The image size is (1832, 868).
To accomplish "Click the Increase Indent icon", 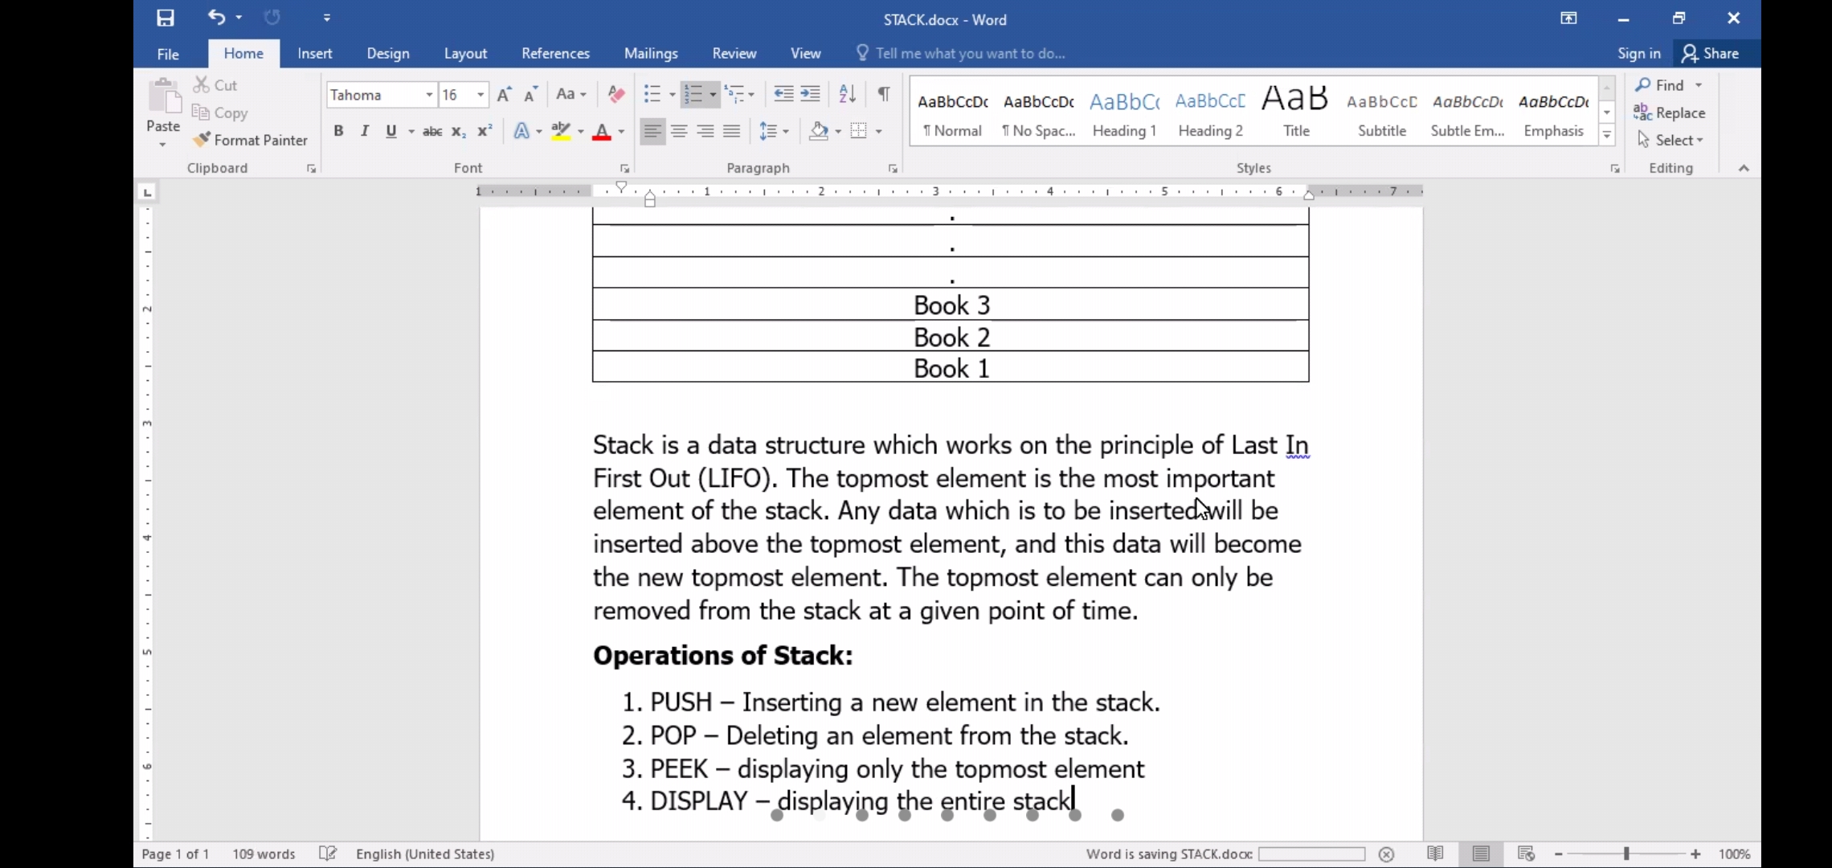I will click(x=811, y=95).
